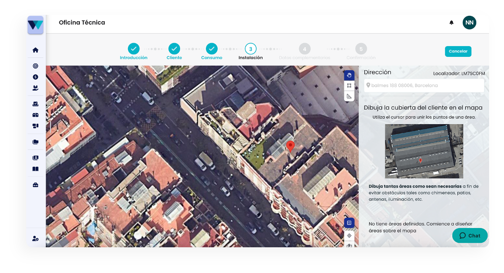
Task: Click the Localizador: LM7SC0FM text
Action: pyautogui.click(x=459, y=73)
